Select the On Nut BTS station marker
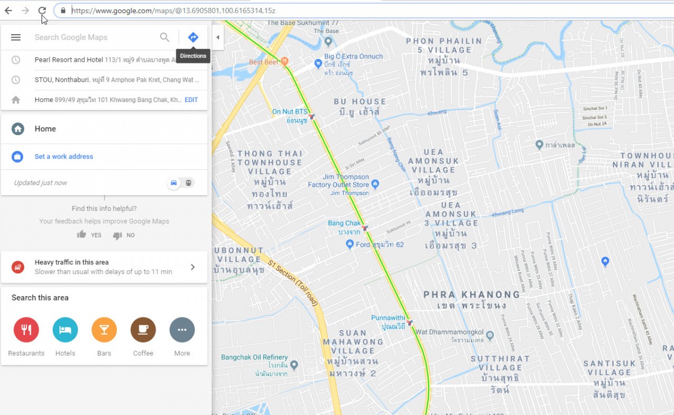 click(312, 117)
